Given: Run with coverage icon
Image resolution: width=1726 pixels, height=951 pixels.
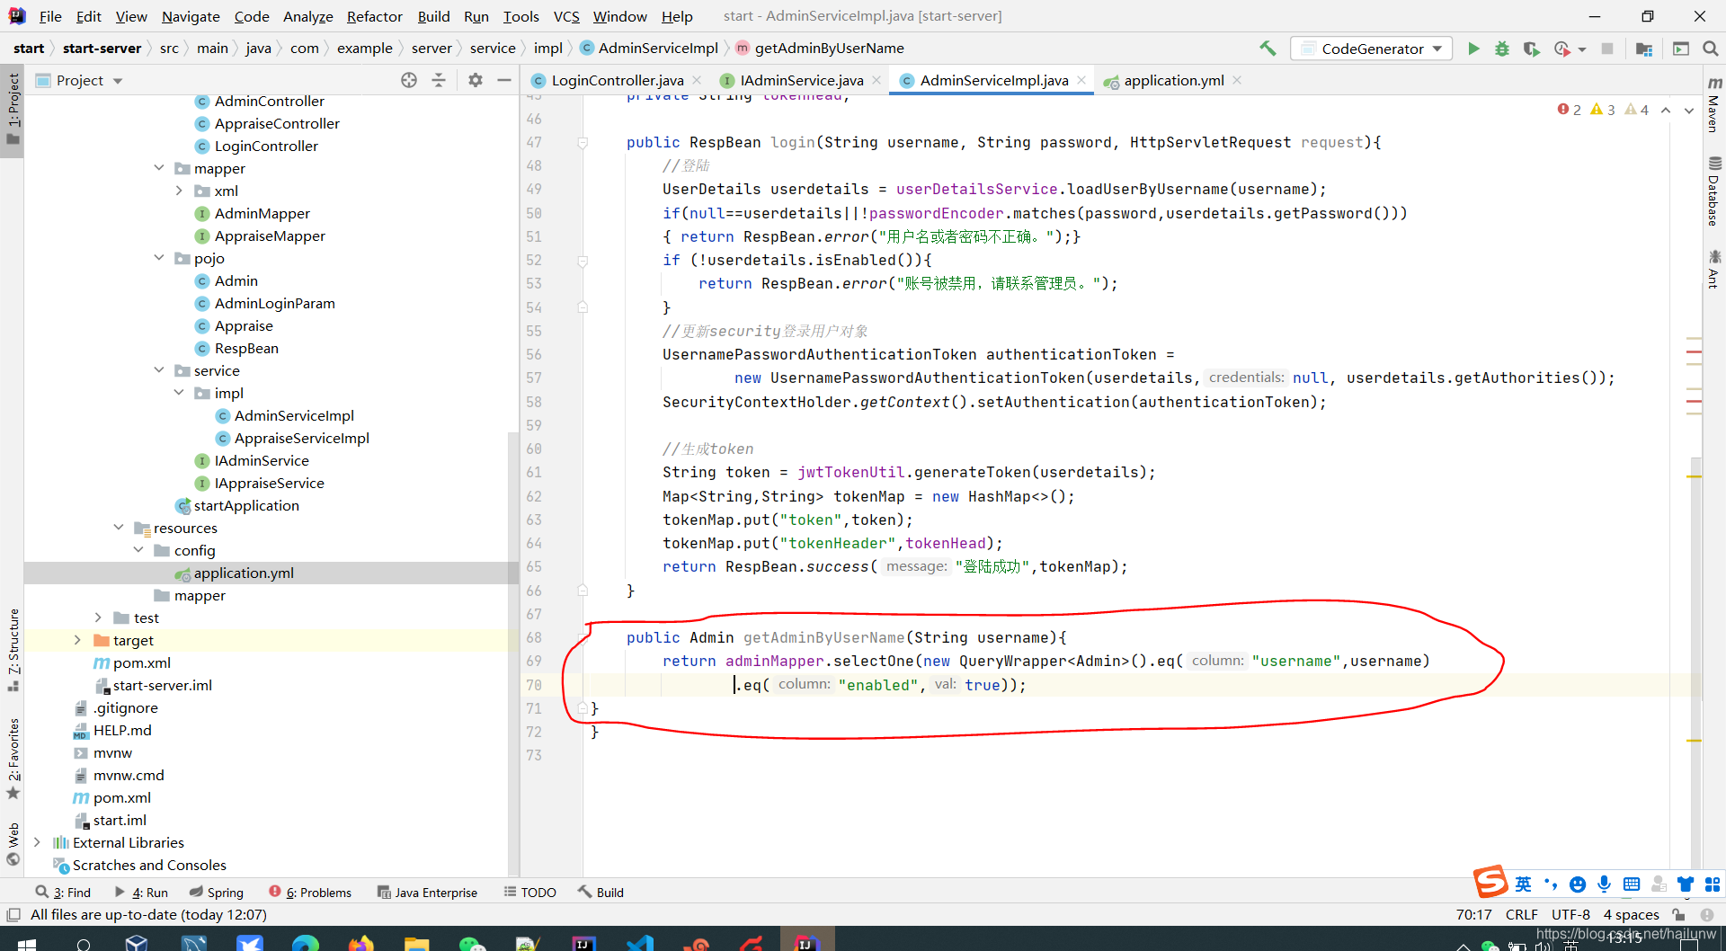Looking at the screenshot, I should tap(1531, 49).
